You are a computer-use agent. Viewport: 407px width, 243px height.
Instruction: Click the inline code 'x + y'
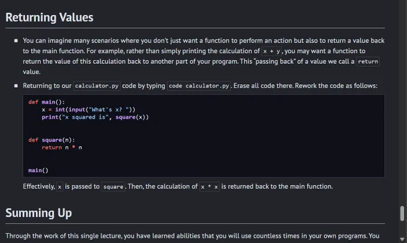[x=272, y=51]
